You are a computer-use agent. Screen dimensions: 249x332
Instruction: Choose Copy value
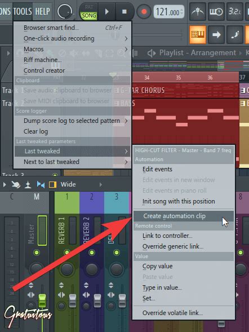pos(184,266)
